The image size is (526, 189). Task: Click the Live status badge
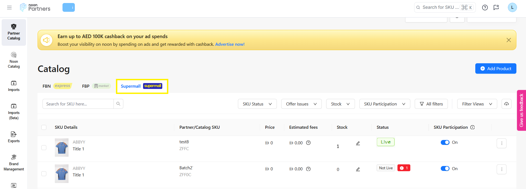click(386, 142)
